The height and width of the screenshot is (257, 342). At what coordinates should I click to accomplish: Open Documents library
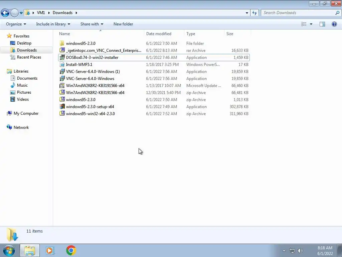27,78
